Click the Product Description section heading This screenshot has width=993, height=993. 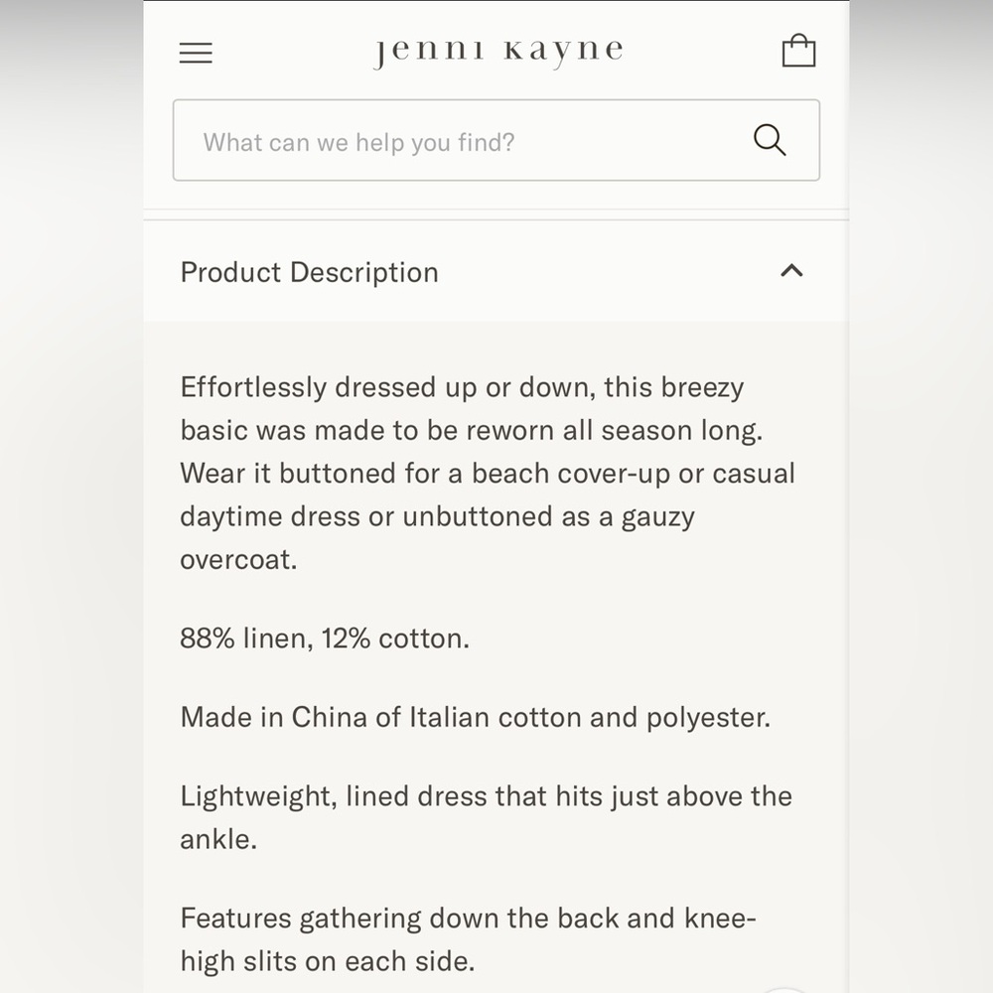coord(309,272)
